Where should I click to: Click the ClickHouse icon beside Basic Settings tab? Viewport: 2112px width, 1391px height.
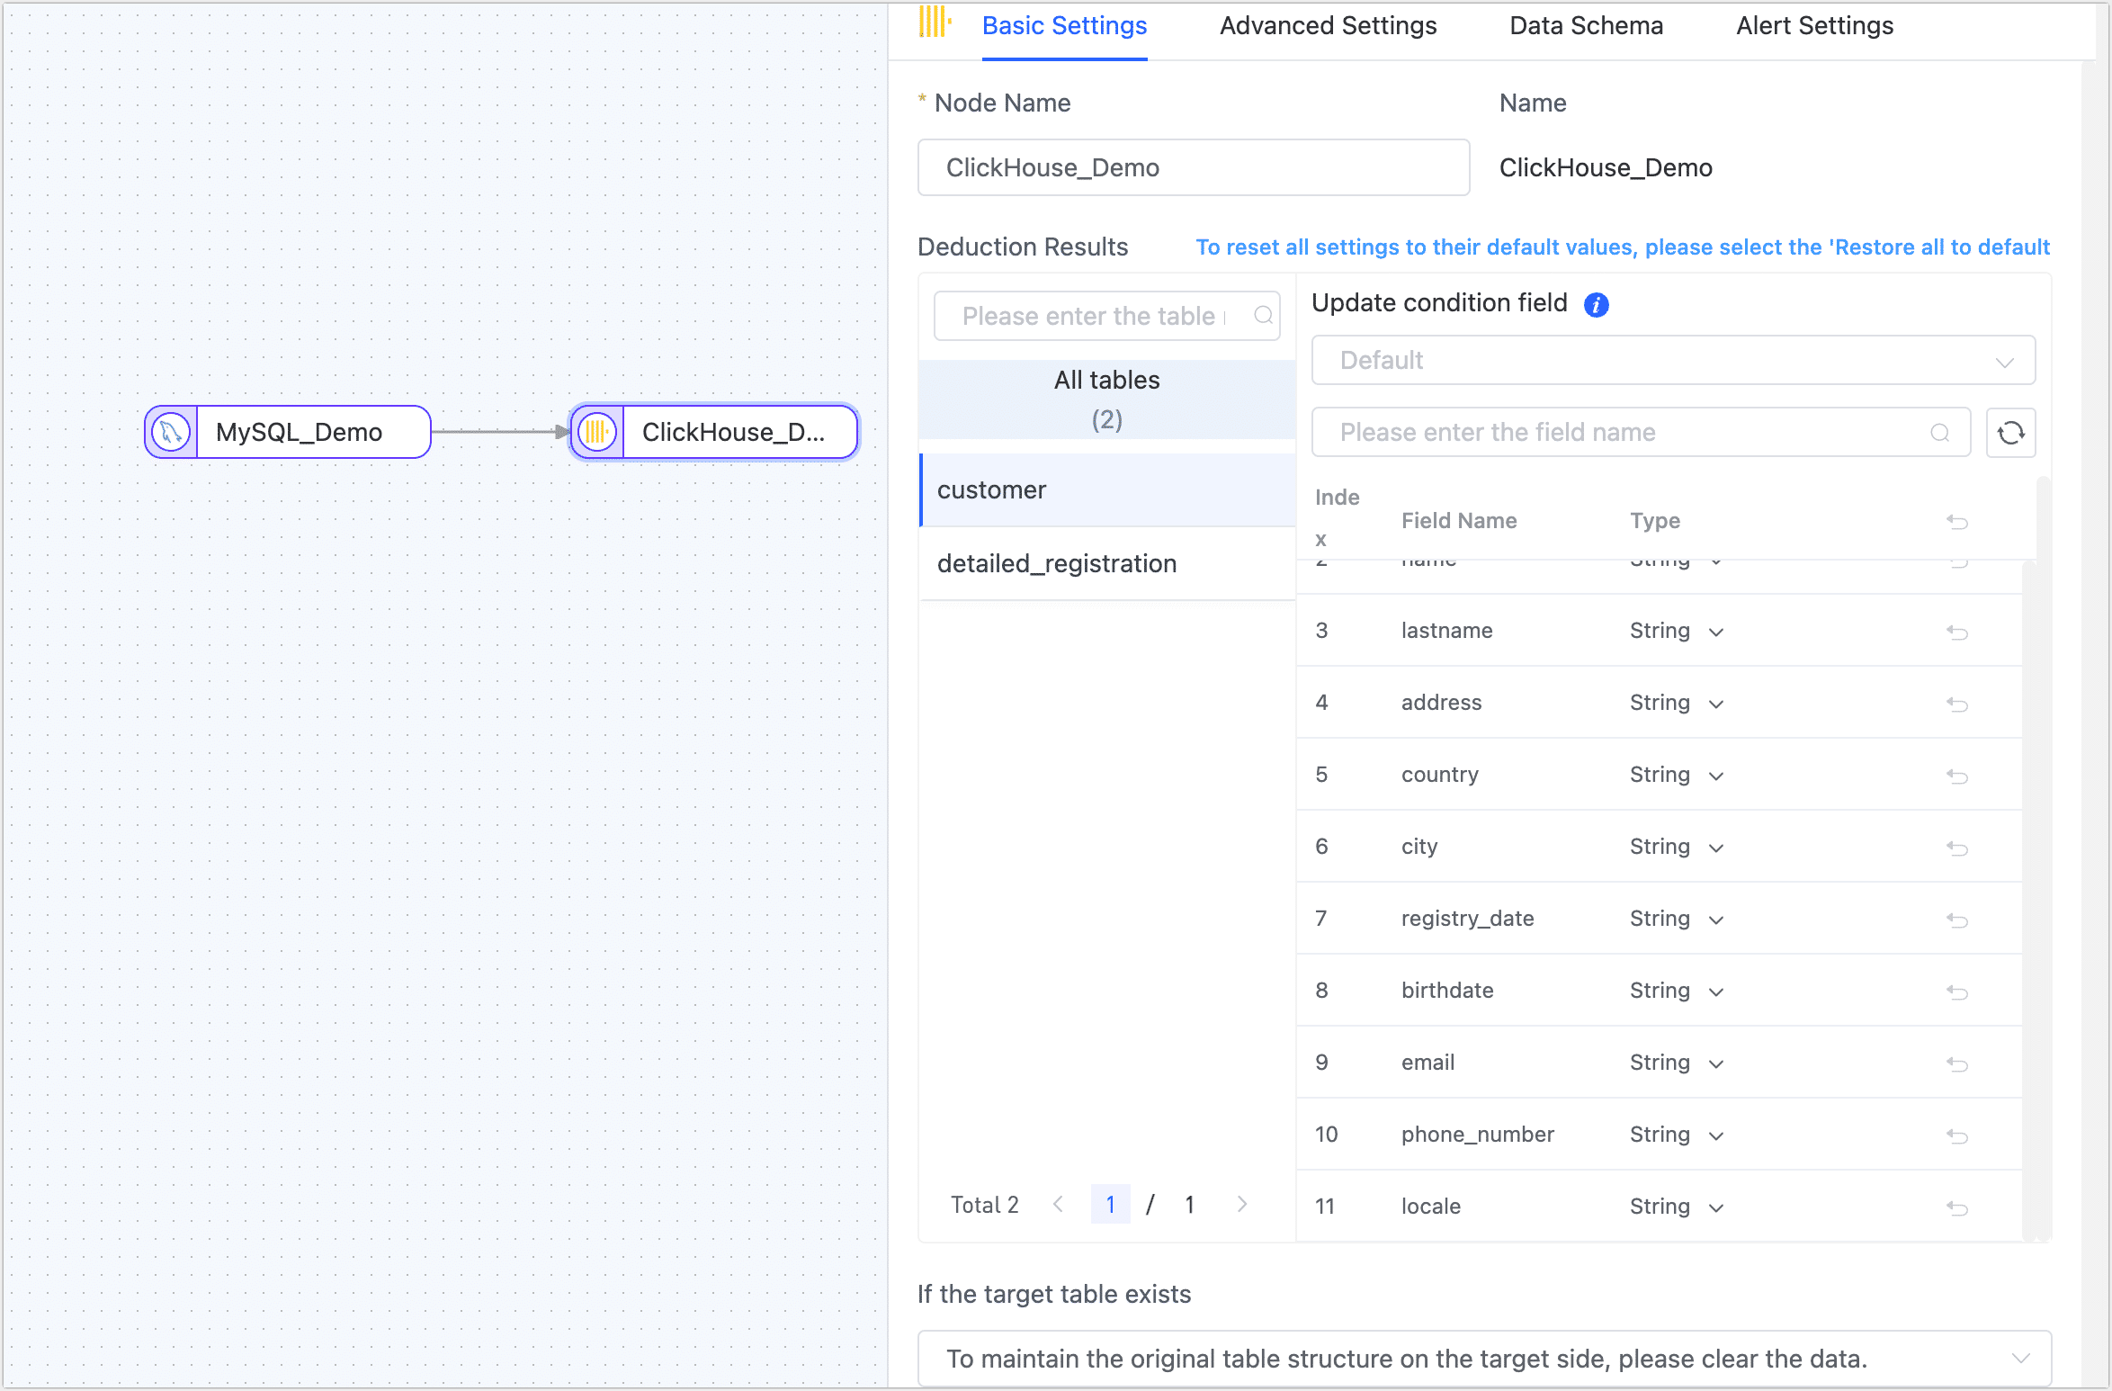[x=935, y=24]
